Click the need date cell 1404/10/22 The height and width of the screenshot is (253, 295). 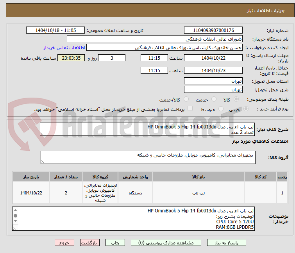pyautogui.click(x=31, y=193)
